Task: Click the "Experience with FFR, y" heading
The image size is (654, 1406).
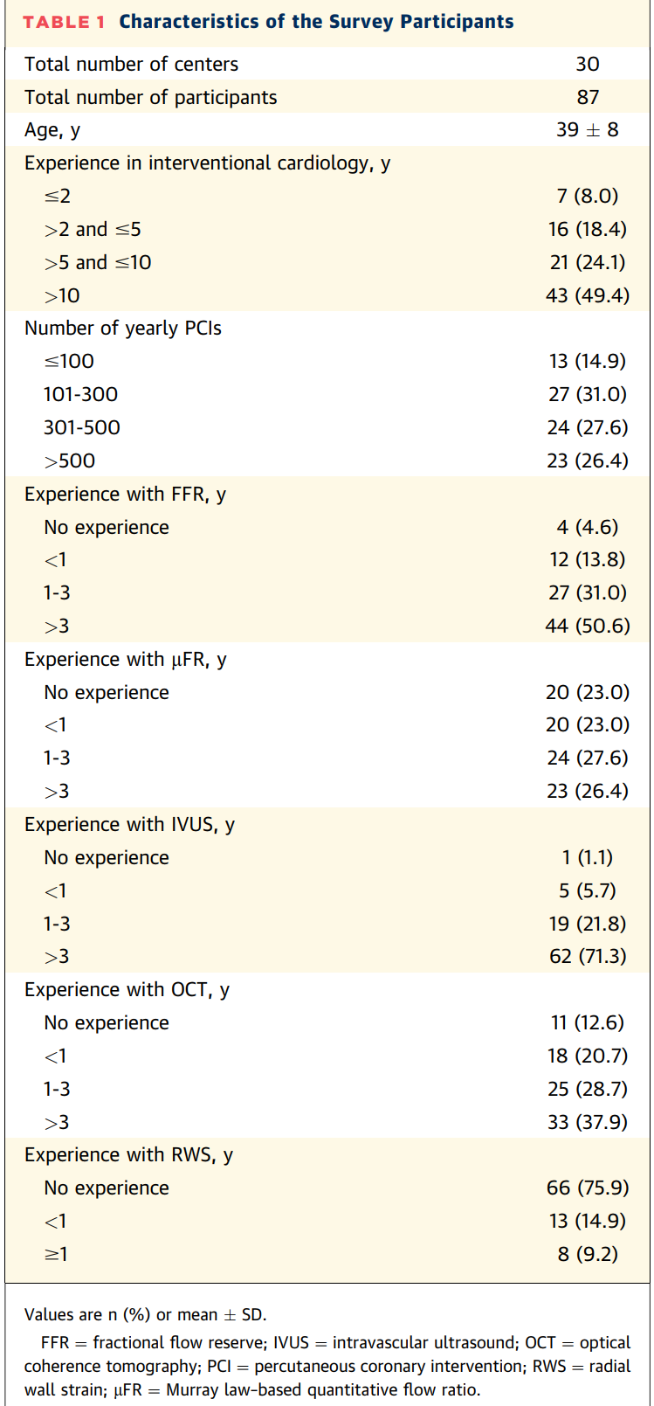Action: click(x=125, y=494)
